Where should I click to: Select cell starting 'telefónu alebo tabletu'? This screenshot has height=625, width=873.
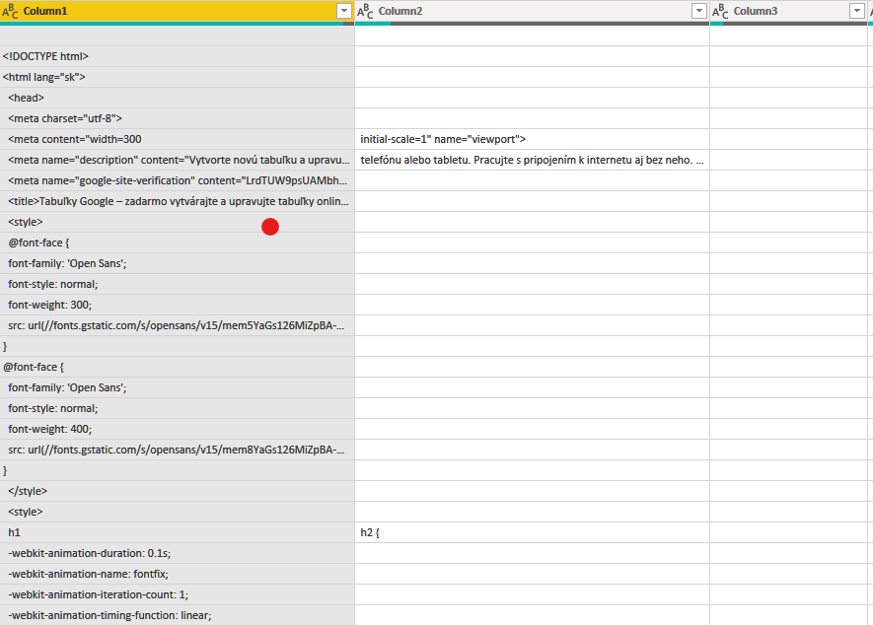533,160
